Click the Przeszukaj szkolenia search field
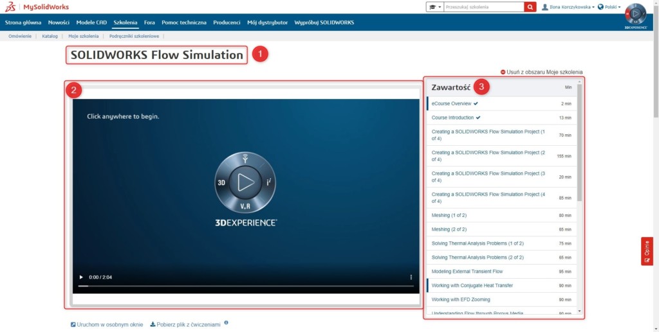The image size is (659, 332). pos(484,7)
